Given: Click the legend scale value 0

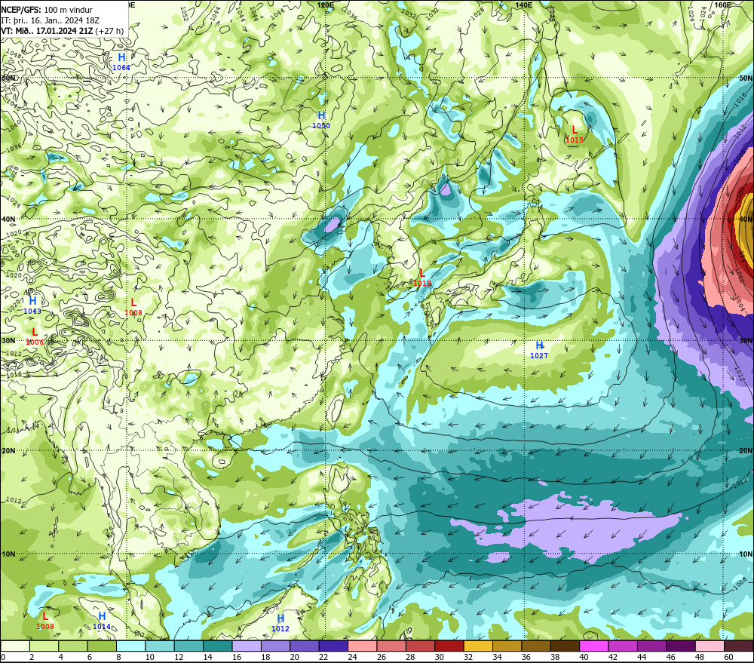Looking at the screenshot, I should point(3,657).
